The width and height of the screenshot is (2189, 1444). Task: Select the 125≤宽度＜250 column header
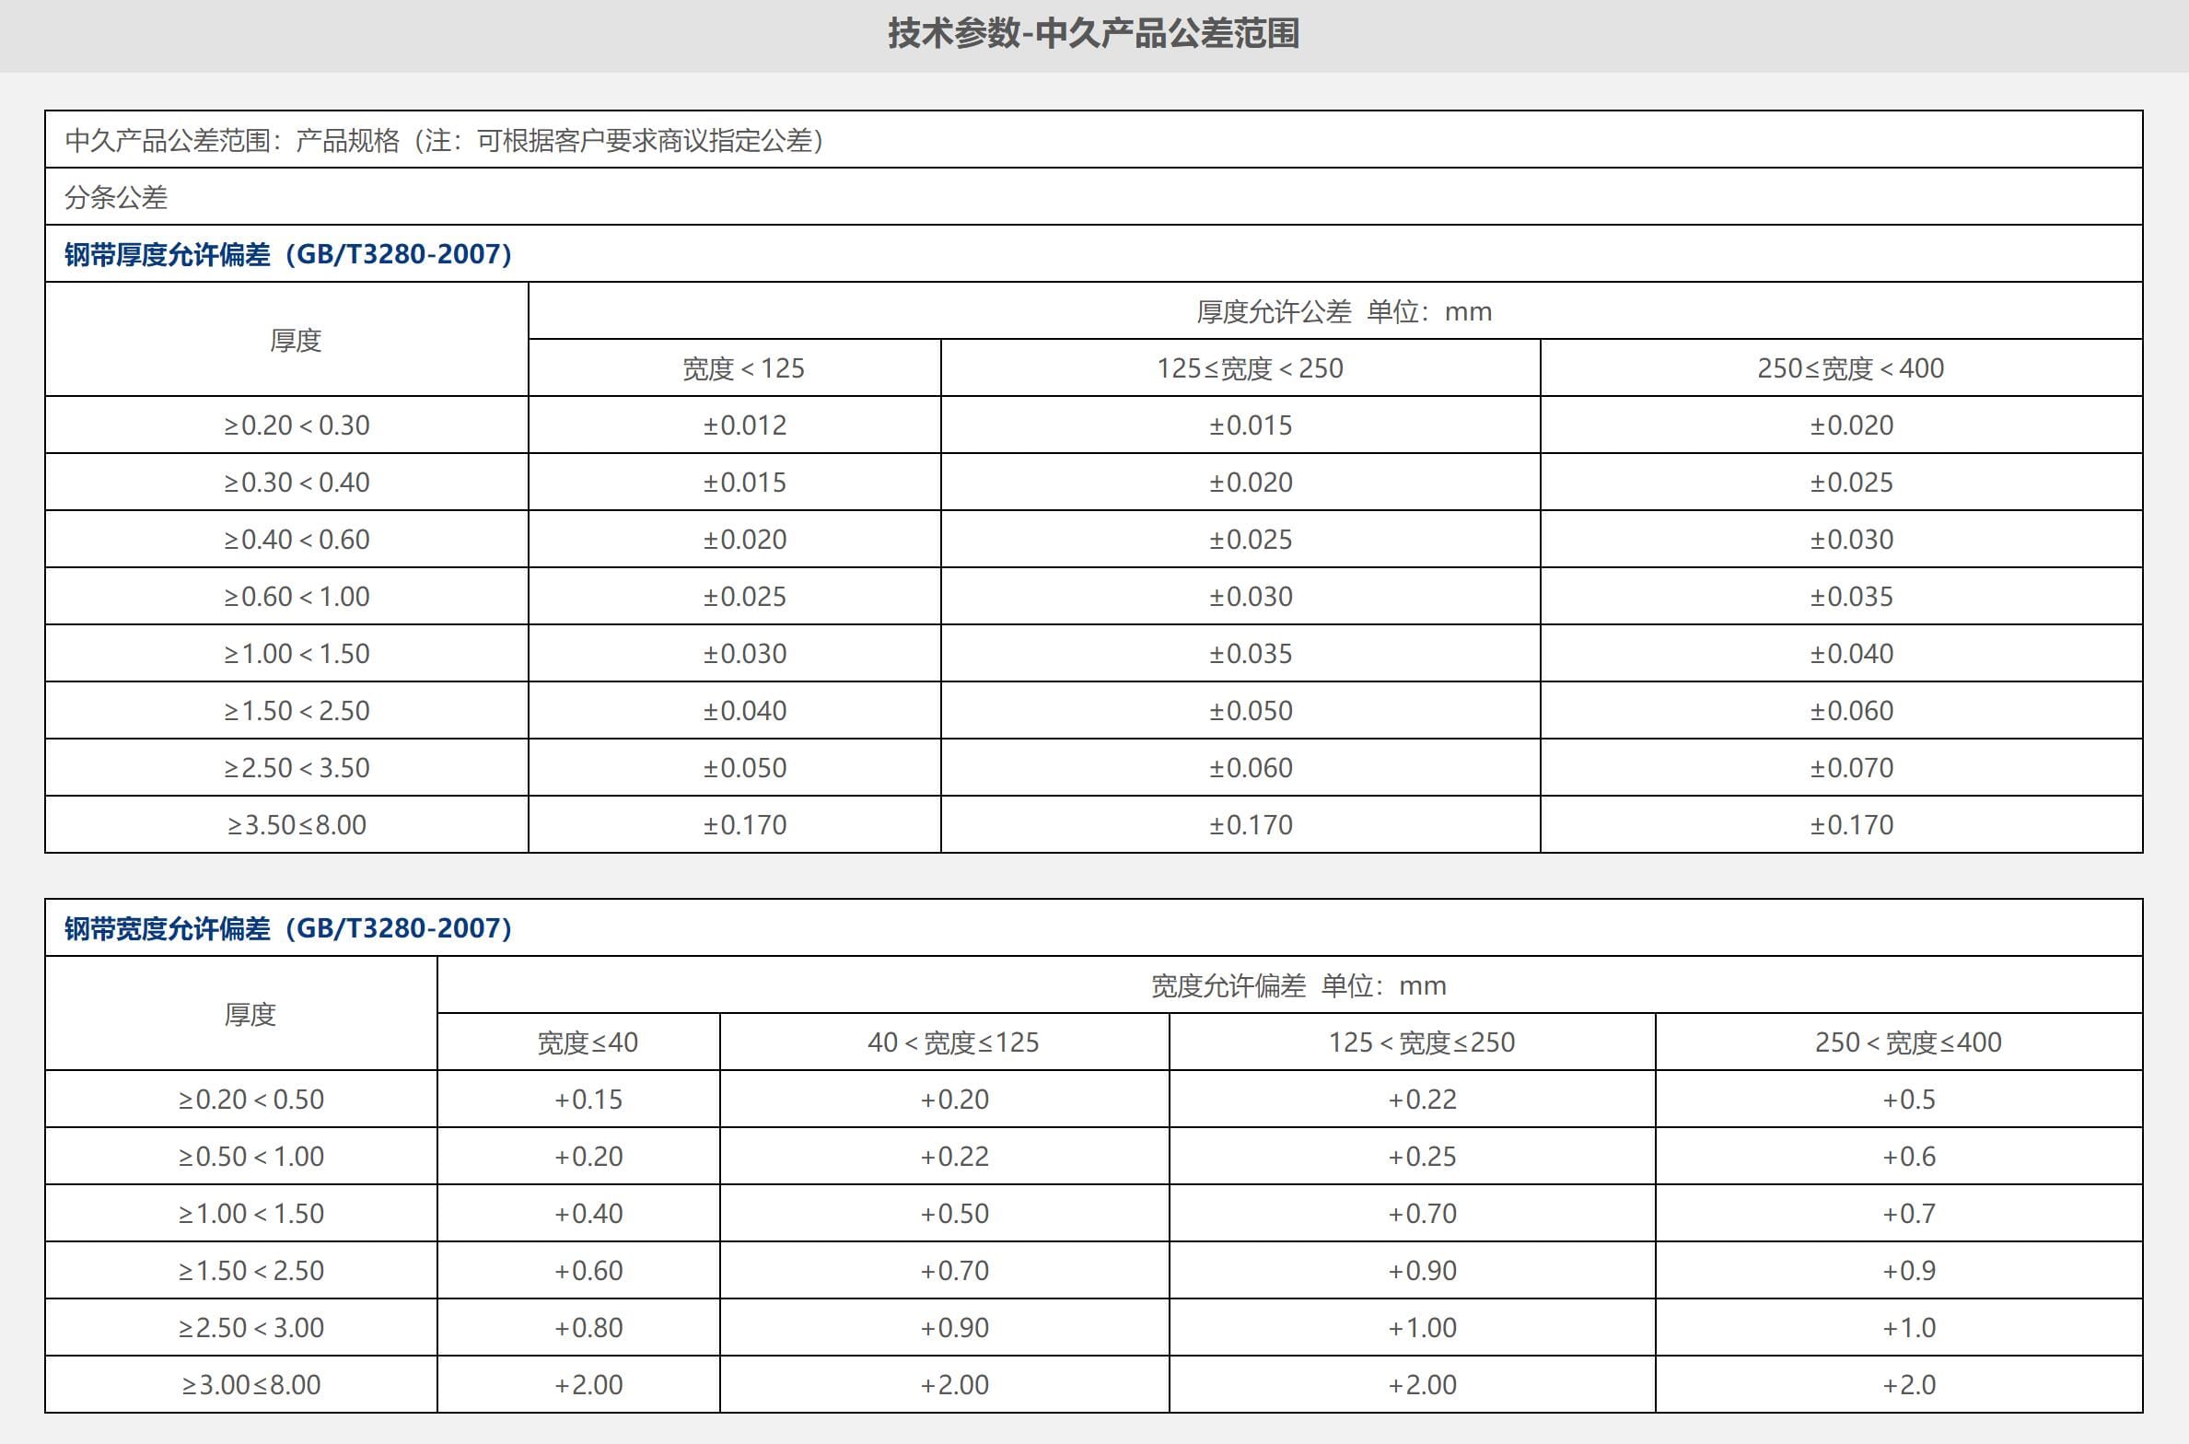(x=1250, y=369)
